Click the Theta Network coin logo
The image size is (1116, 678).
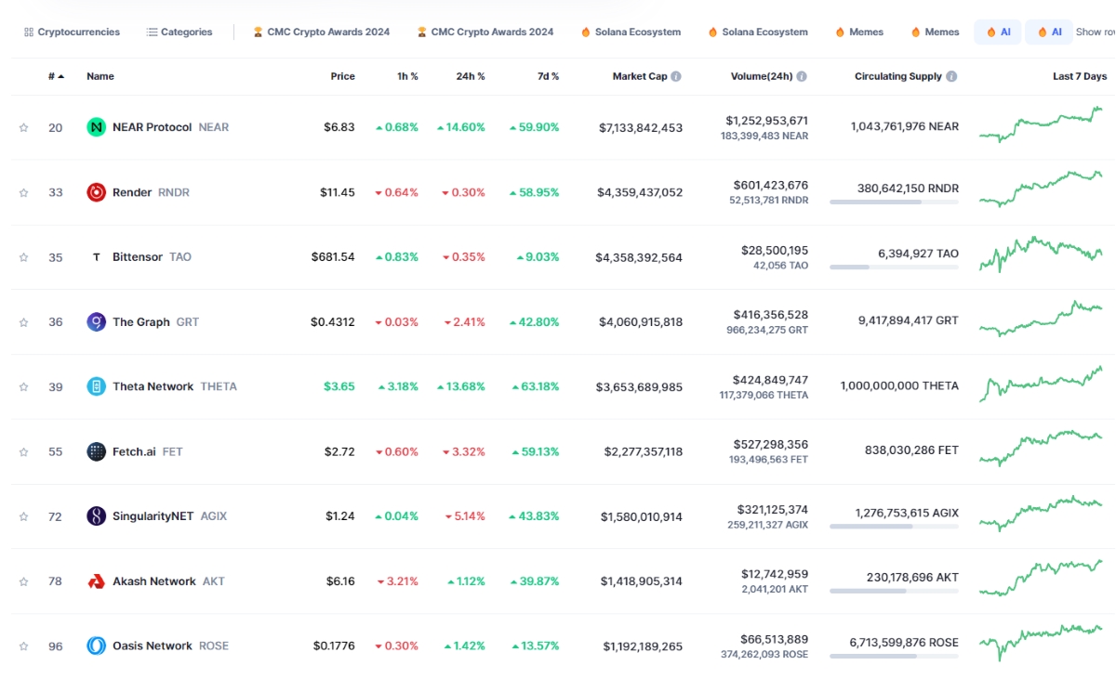click(96, 386)
